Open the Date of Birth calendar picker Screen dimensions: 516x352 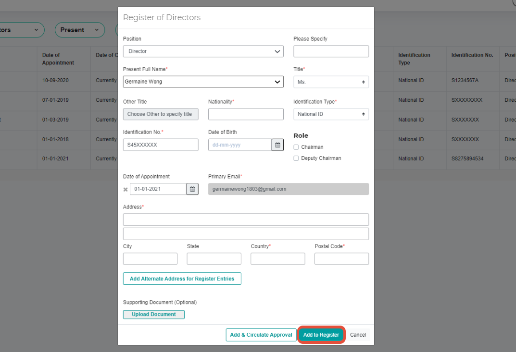pyautogui.click(x=277, y=145)
